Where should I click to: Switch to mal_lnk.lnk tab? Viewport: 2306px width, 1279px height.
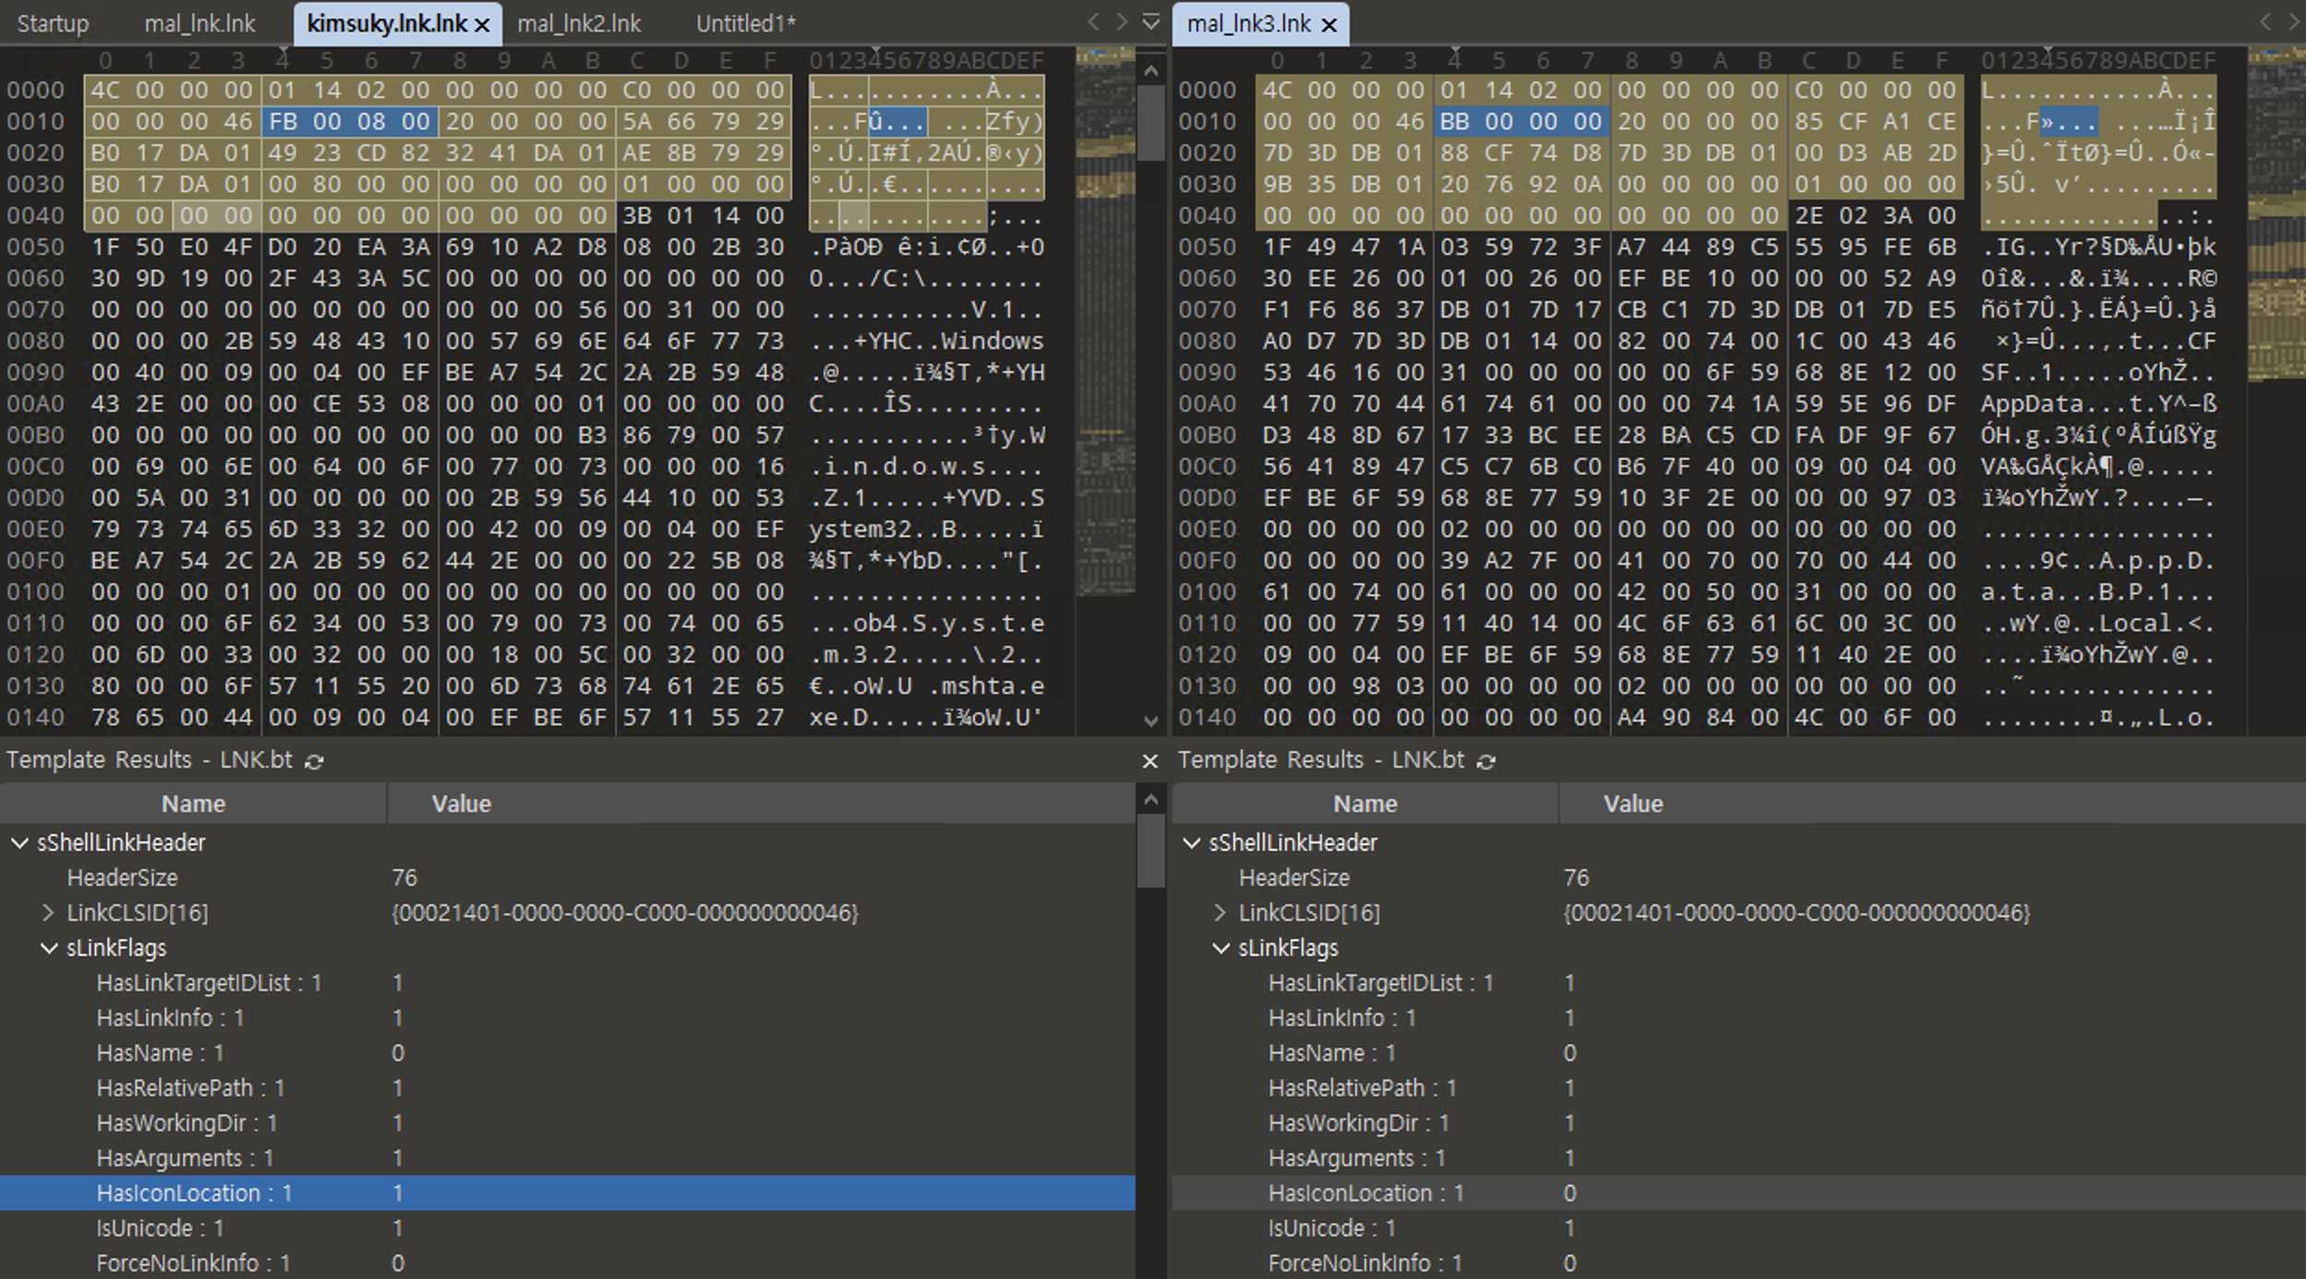[199, 24]
